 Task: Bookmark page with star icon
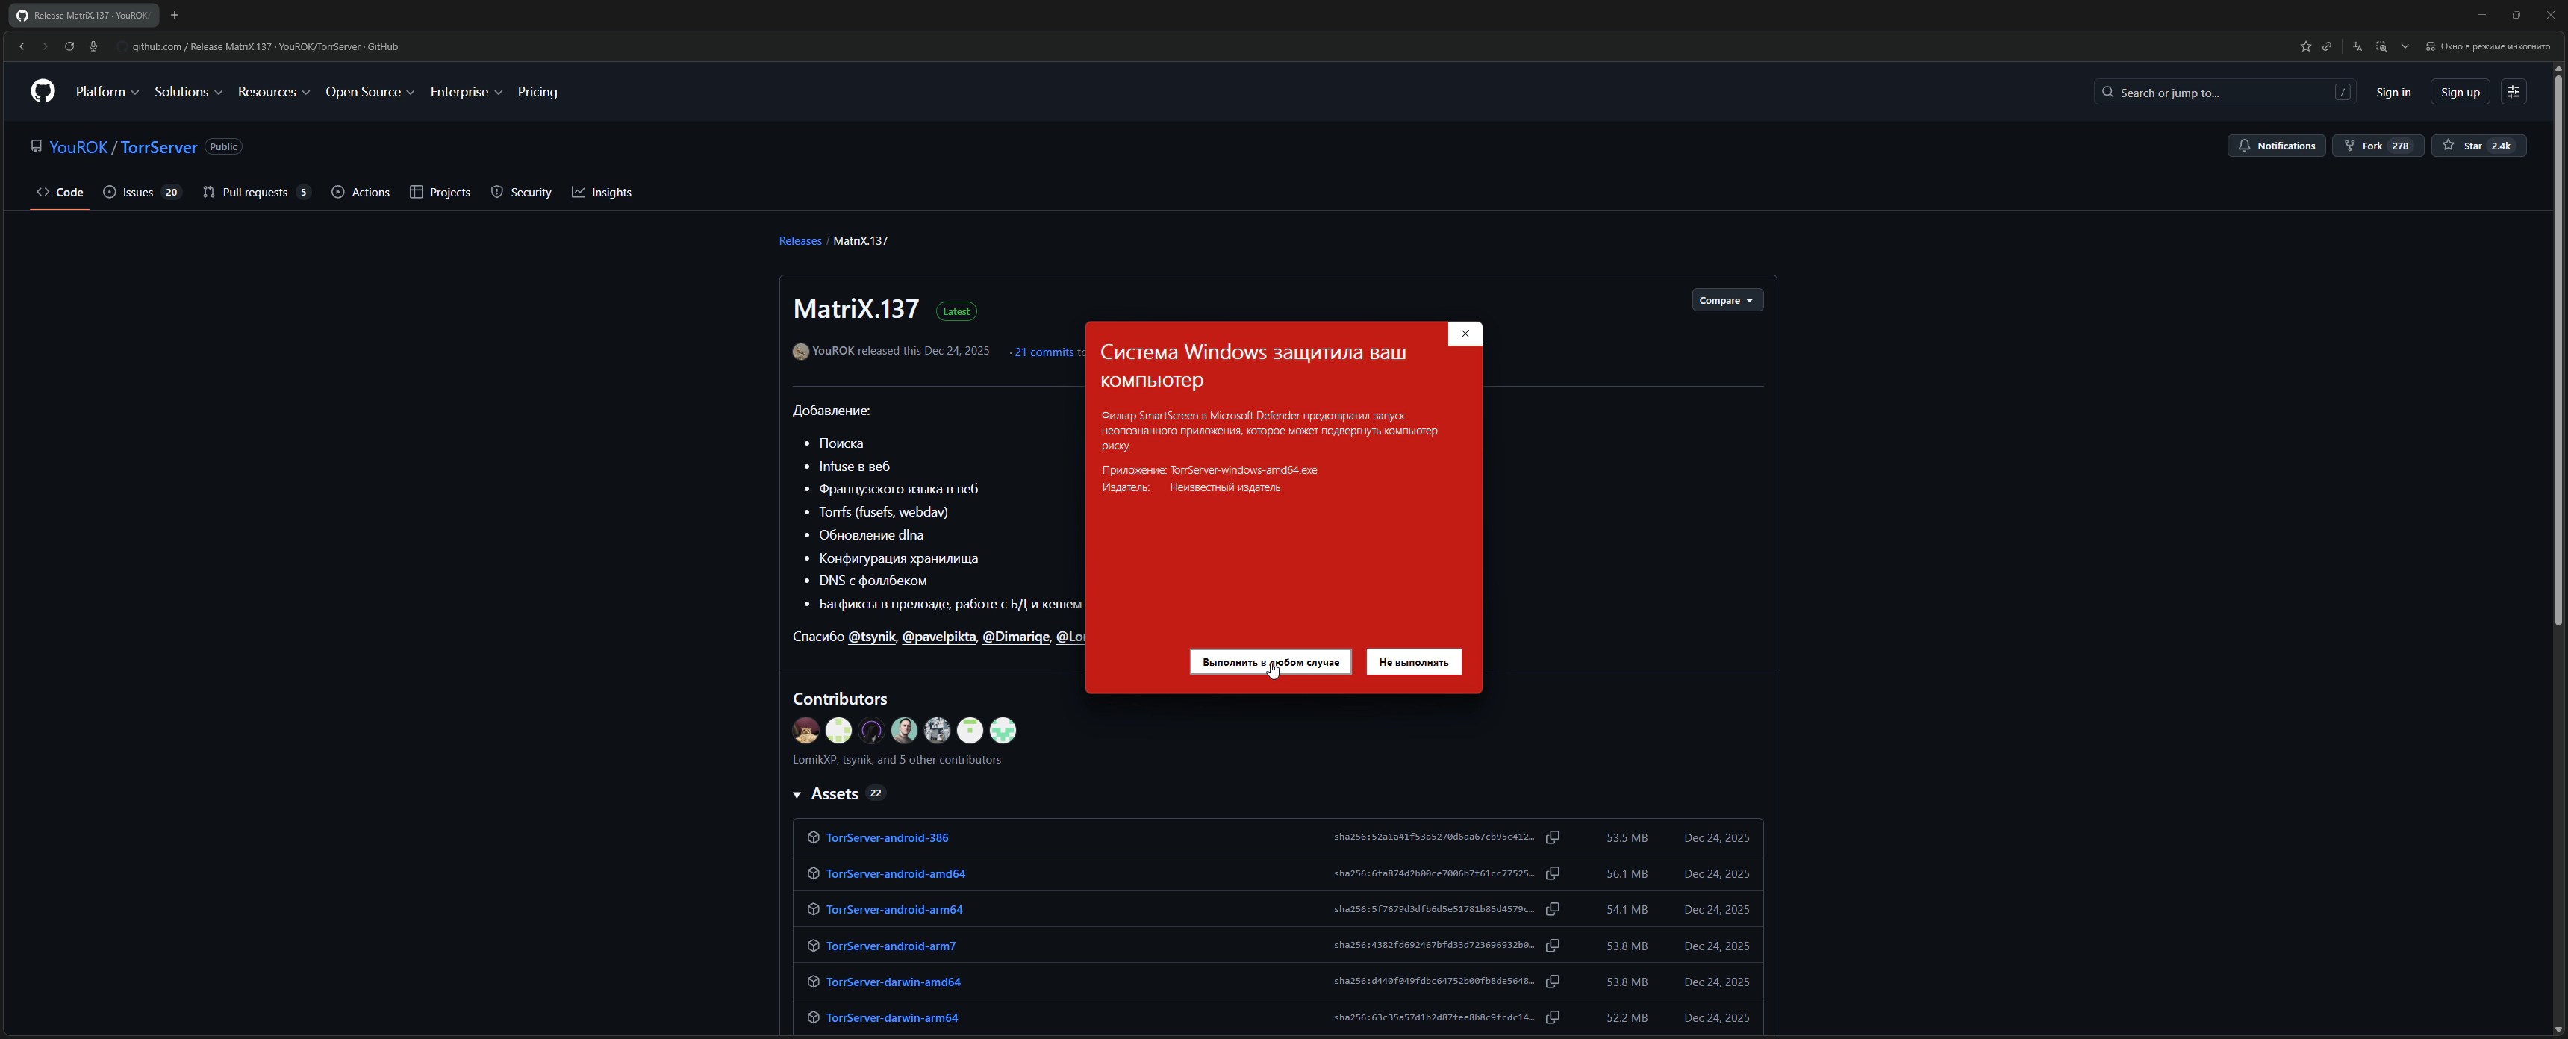[x=2304, y=46]
